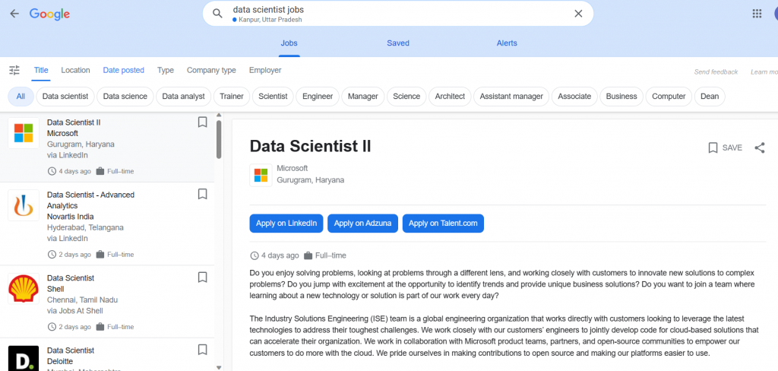Open the Send feedback link

[x=716, y=72]
